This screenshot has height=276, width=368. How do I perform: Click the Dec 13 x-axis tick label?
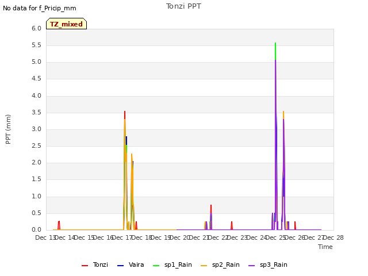(45, 237)
